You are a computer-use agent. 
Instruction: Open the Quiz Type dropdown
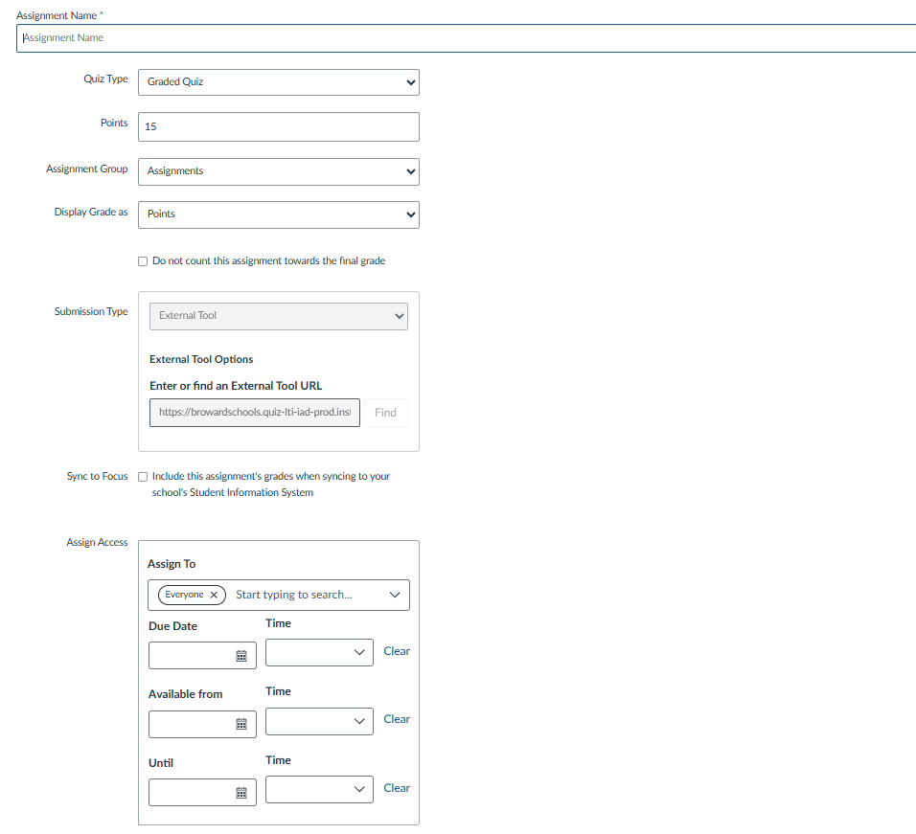coord(278,82)
